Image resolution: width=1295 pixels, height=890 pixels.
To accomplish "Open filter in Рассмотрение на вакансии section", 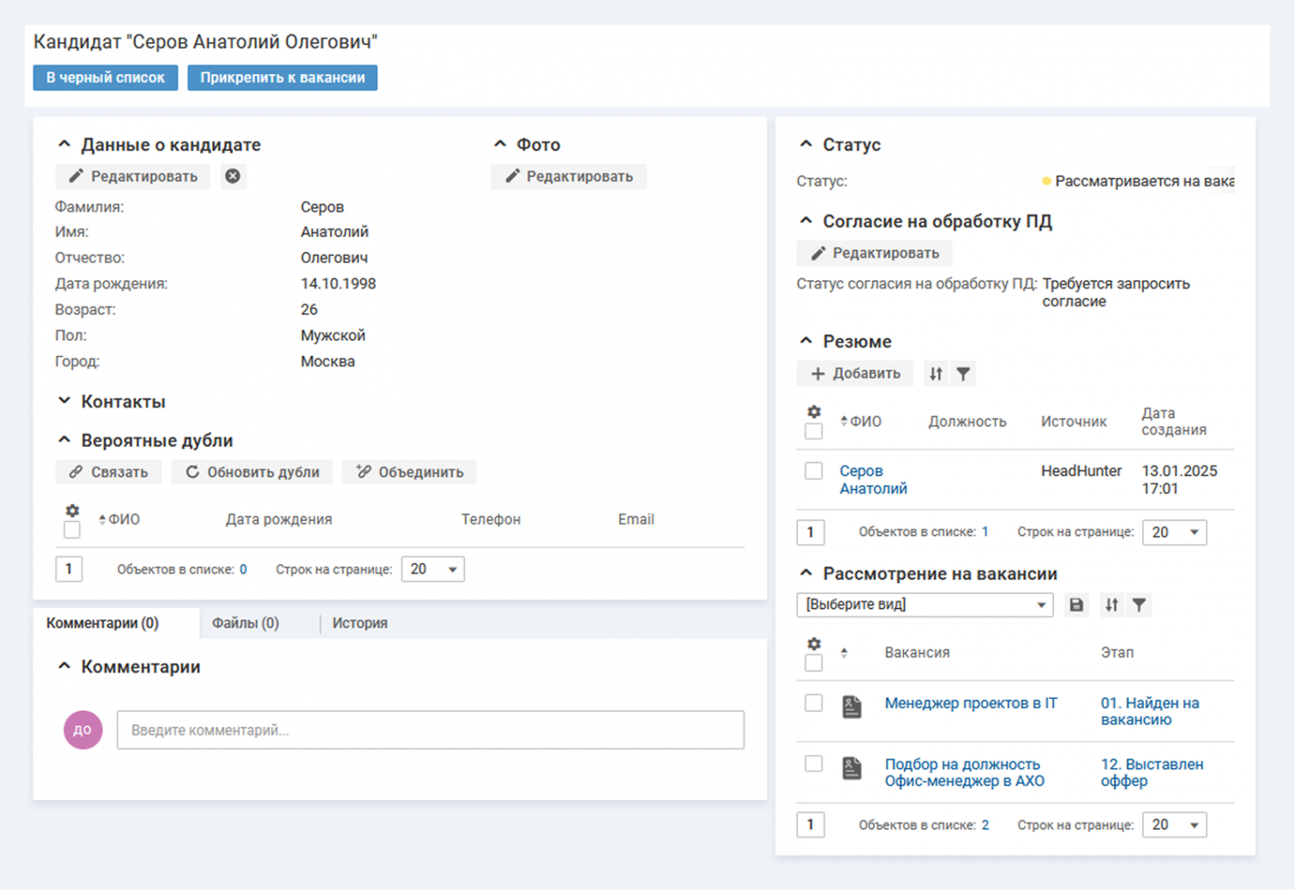I will [1139, 605].
